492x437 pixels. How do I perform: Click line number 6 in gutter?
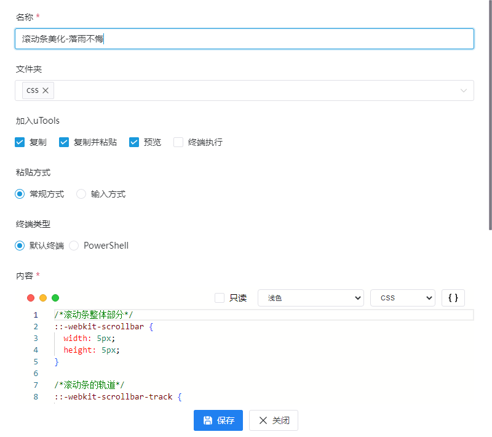[x=36, y=373]
